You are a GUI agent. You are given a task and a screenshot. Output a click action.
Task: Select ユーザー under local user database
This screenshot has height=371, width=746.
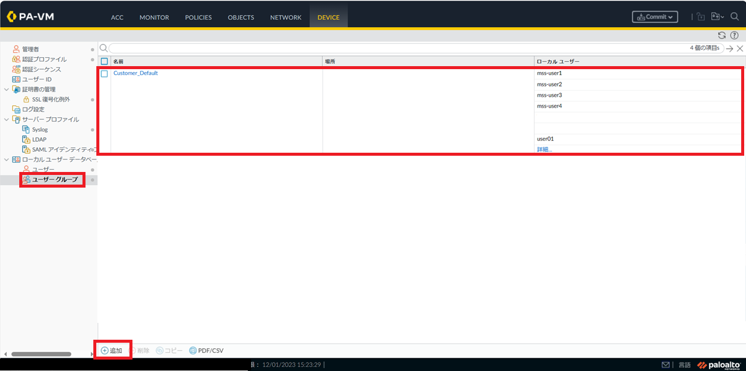click(x=43, y=170)
